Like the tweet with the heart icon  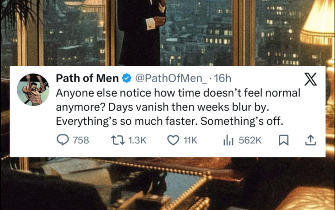pyautogui.click(x=173, y=141)
